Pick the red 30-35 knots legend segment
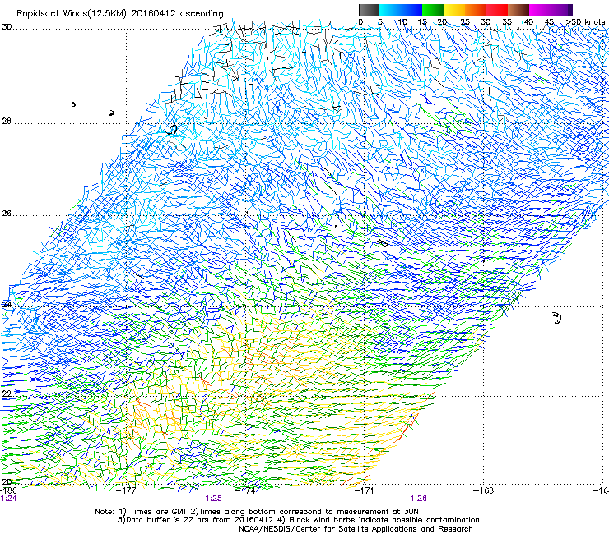 [497, 10]
